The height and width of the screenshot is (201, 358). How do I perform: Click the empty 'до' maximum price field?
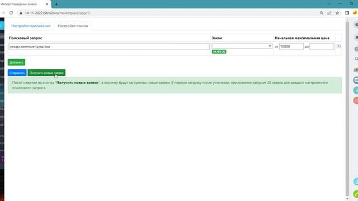click(x=322, y=46)
